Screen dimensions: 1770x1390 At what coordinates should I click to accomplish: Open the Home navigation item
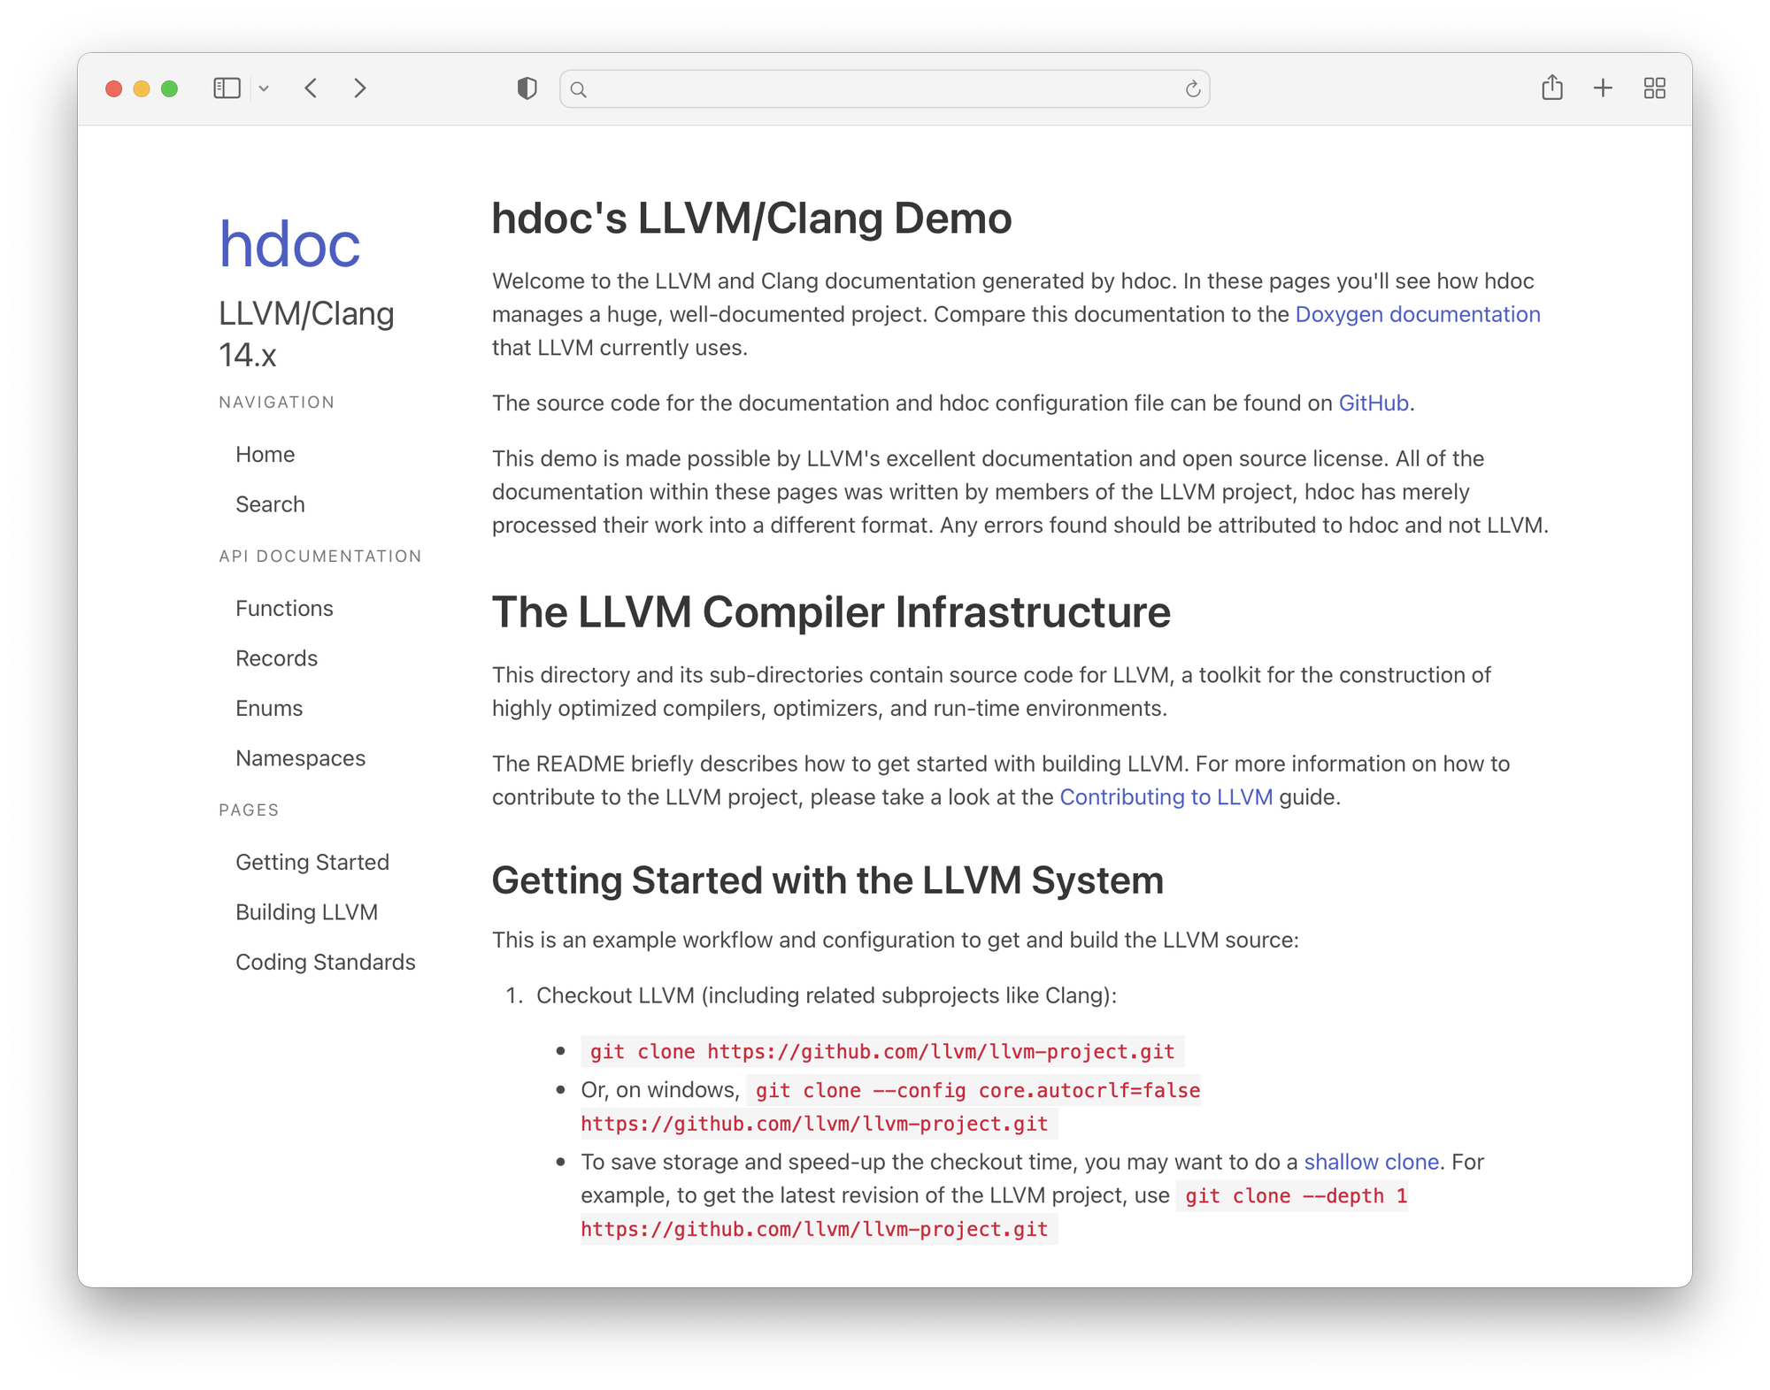[265, 454]
